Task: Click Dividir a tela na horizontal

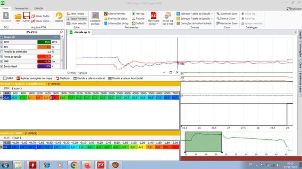Action: tap(126, 78)
